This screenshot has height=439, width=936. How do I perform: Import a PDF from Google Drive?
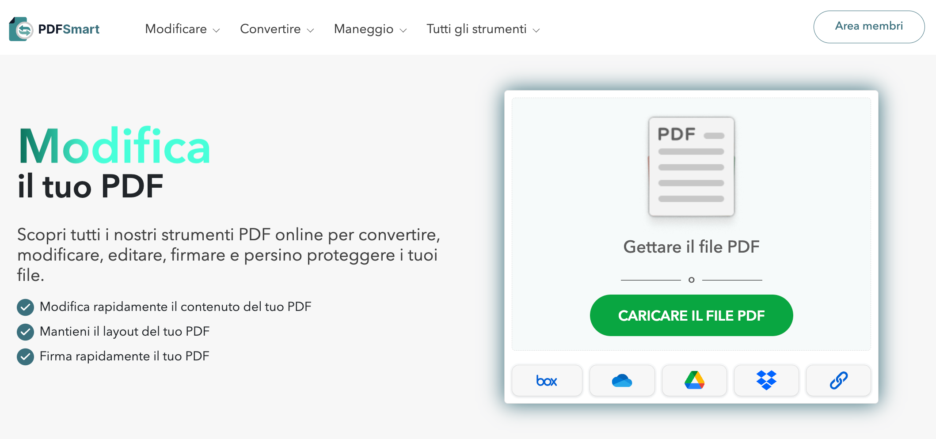coord(694,380)
